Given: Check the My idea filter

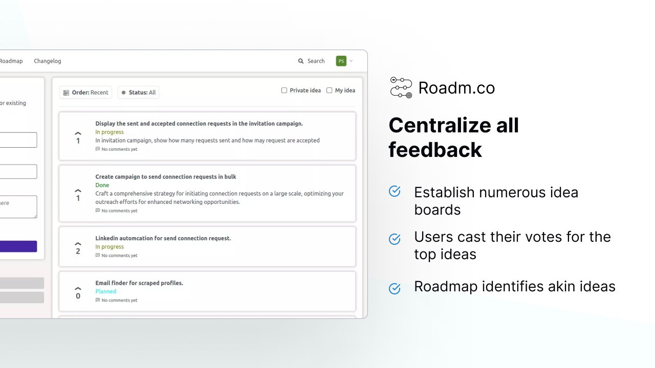Looking at the screenshot, I should click(x=329, y=90).
